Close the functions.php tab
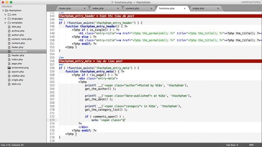The width and height of the screenshot is (262, 147). coord(185,8)
